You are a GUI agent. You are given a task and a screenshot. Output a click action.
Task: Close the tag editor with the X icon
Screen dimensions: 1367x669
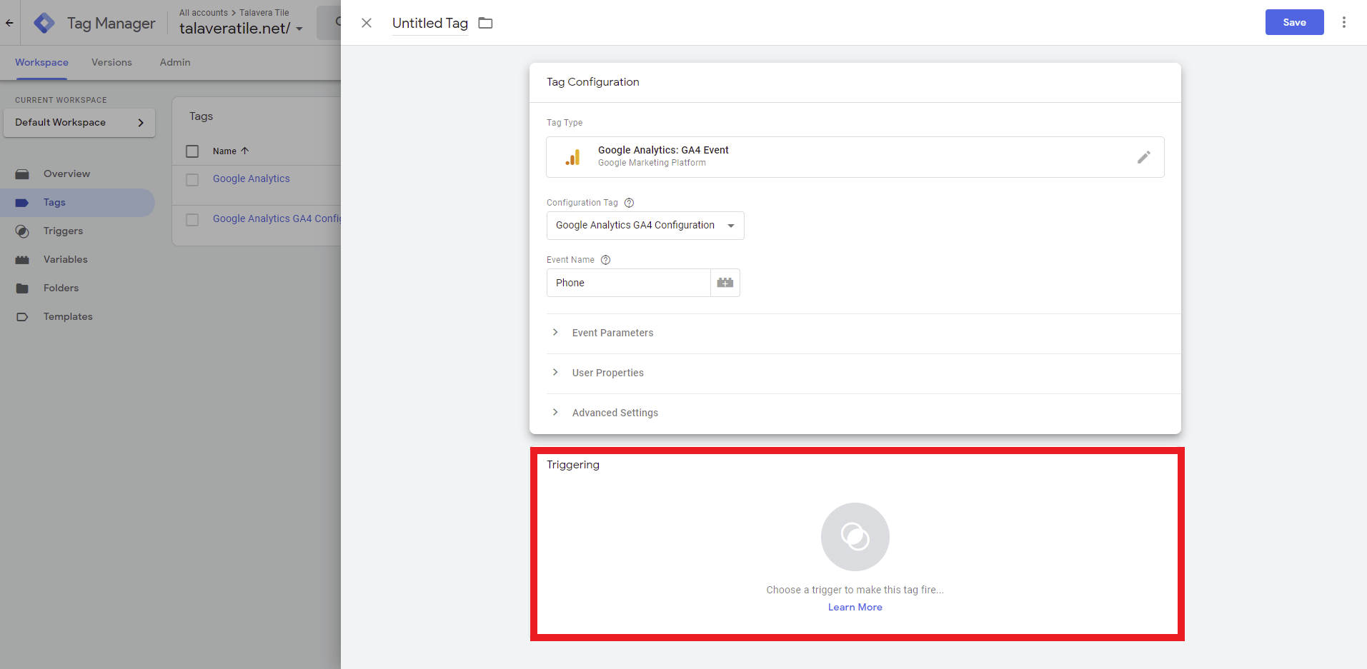click(367, 23)
